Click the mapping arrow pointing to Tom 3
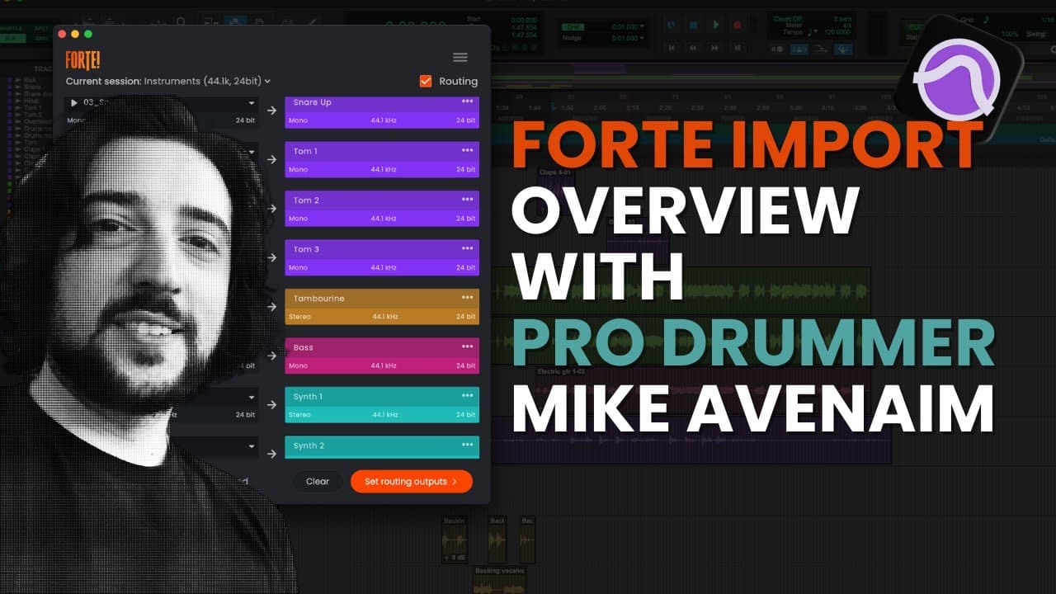Viewport: 1056px width, 594px height. pyautogui.click(x=272, y=257)
